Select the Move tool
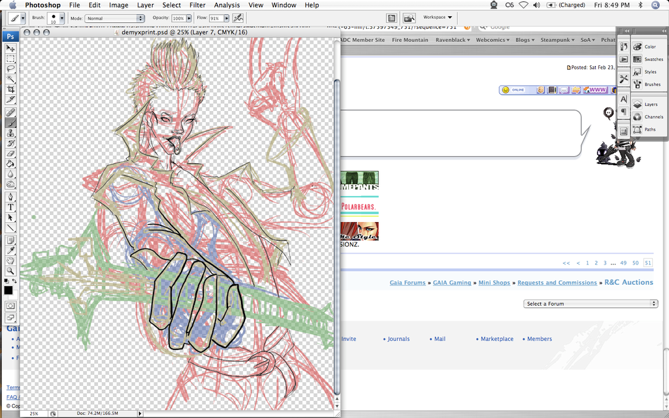The height and width of the screenshot is (418, 669). (x=10, y=48)
